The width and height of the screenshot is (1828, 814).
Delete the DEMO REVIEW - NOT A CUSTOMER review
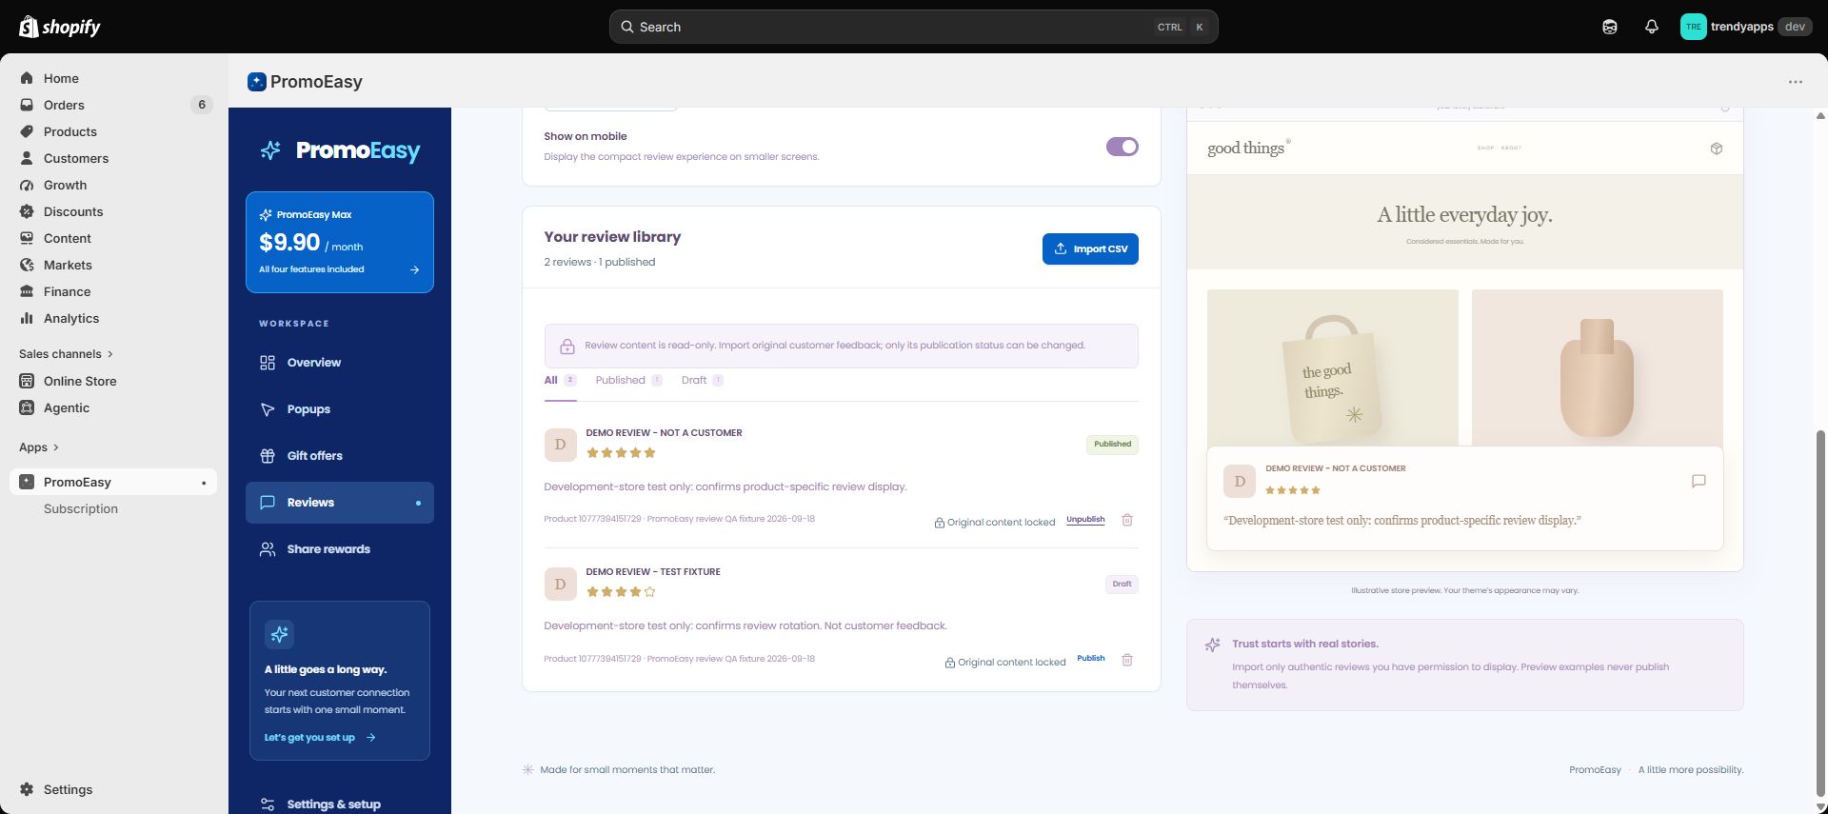[1127, 520]
